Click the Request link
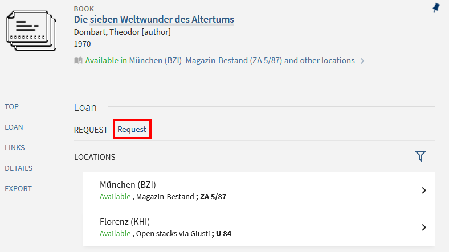Viewport: 449px width, 252px height. coord(132,130)
